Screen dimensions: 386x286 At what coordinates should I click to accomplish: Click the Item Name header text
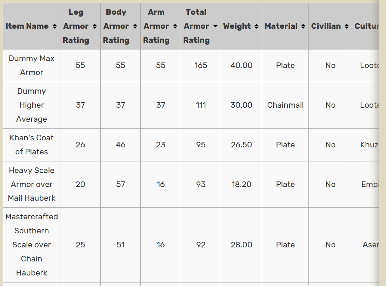27,26
